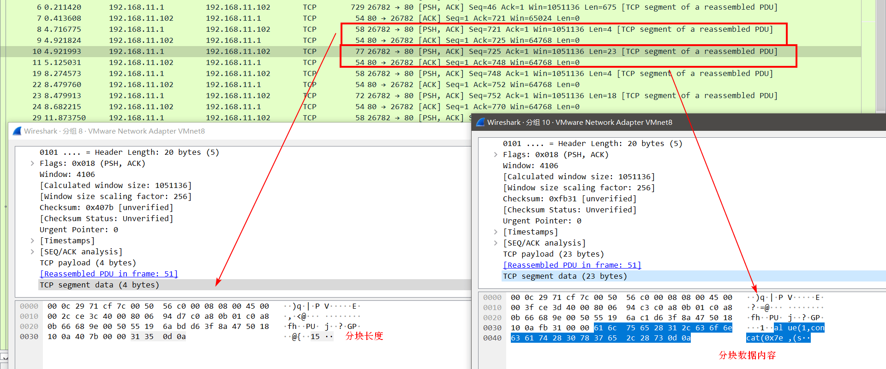The height and width of the screenshot is (369, 886).
Task: Select Urgent Pointer: 0 in packet 10 window
Action: 542,221
